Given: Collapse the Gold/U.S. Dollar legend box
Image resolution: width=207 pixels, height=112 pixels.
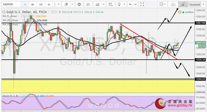Looking at the screenshot, I should click(x=4, y=12).
